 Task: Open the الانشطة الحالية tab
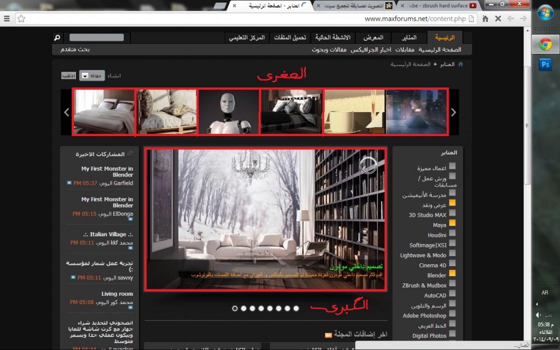[333, 38]
